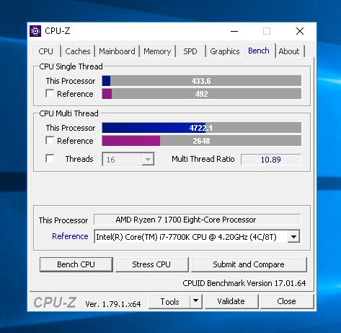Click the CPUID Benchmark Version 17.01.64 text
Image resolution: width=341 pixels, height=333 pixels.
coord(244,283)
